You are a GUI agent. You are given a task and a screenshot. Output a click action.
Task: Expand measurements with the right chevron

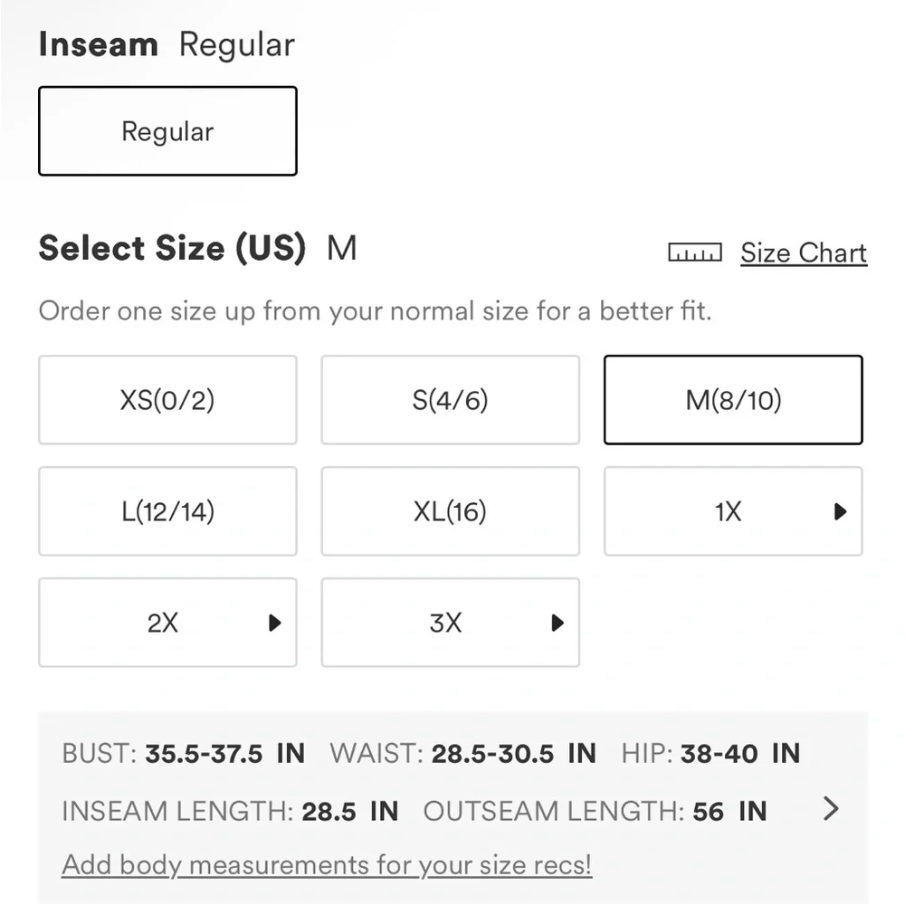pyautogui.click(x=831, y=809)
